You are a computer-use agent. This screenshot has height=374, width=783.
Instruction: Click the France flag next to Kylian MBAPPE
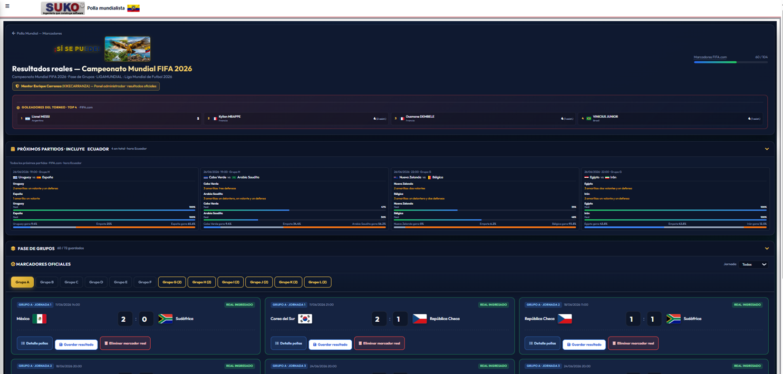(215, 119)
